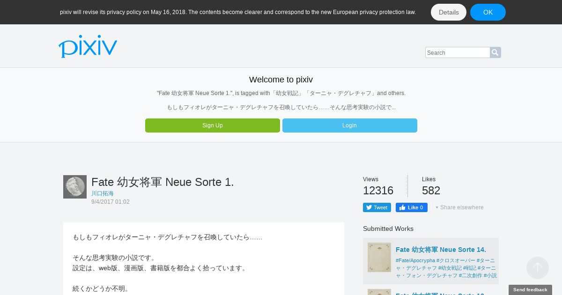Expand the Share elsewhere dropdown
The image size is (562, 295).
459,207
